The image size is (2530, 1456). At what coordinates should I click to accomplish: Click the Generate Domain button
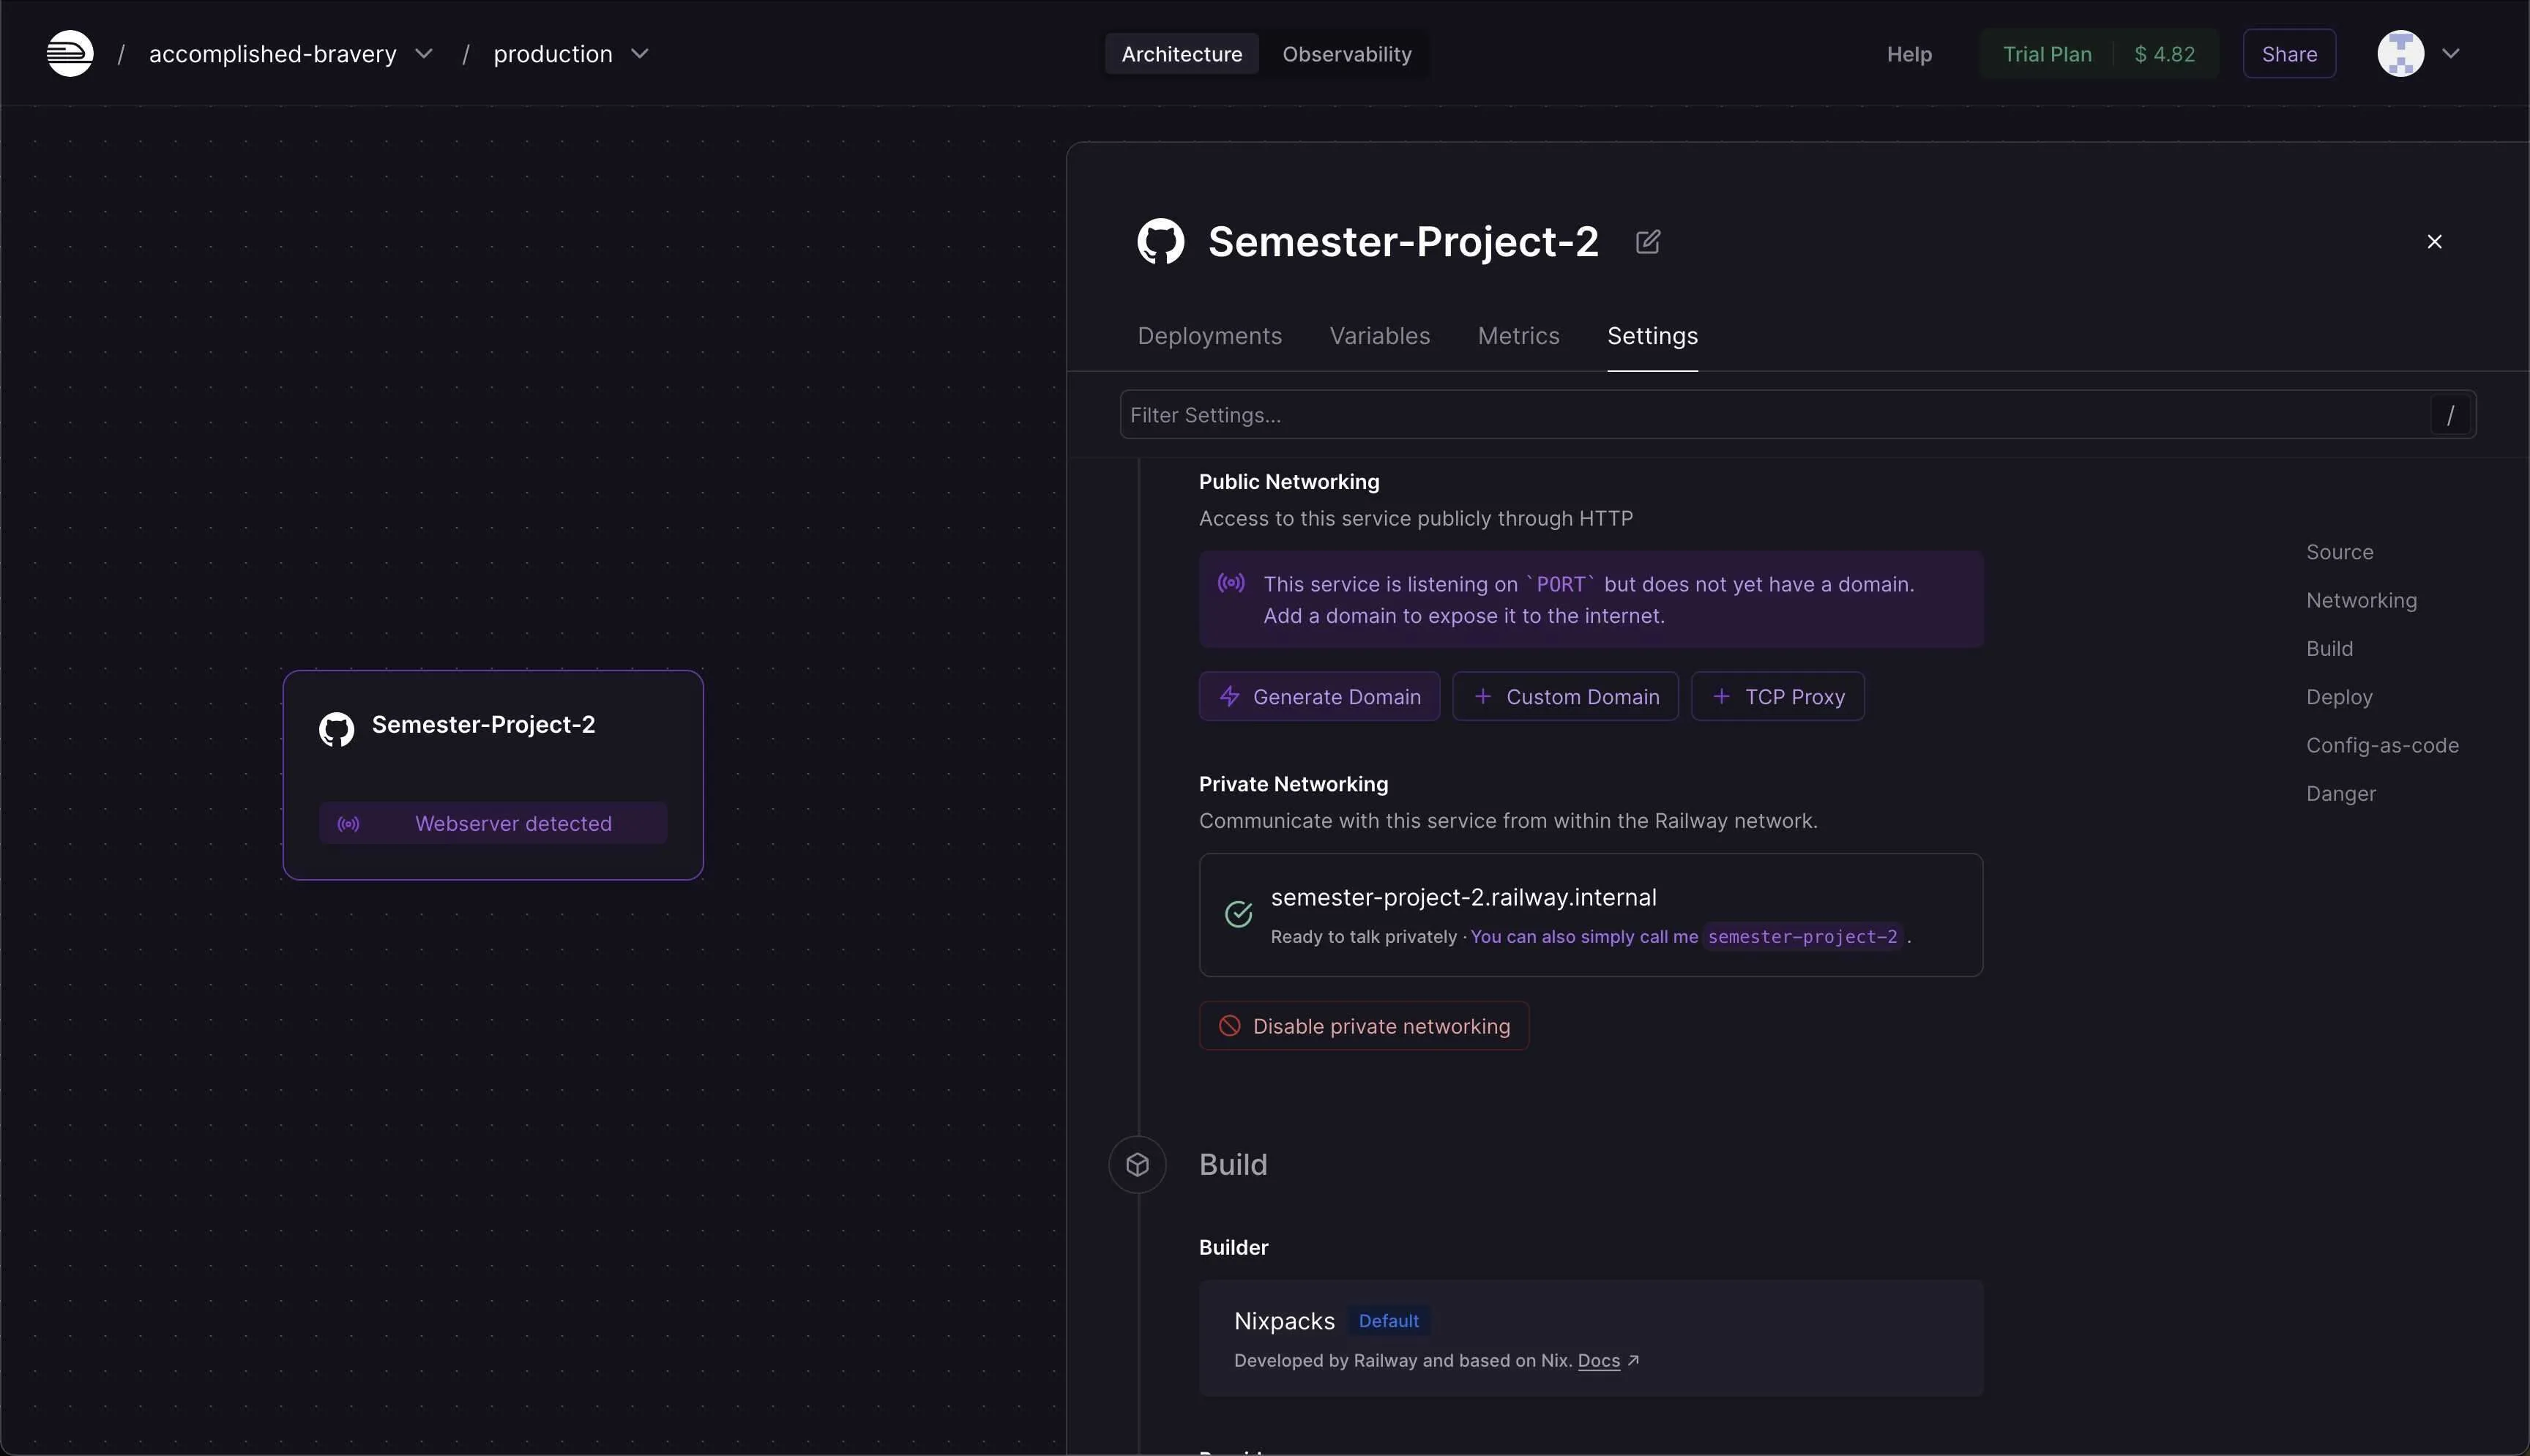pos(1319,697)
